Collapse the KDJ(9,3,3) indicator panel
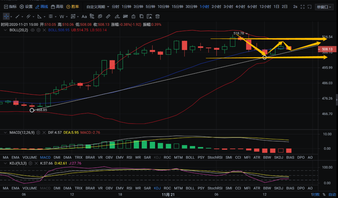Screen dimensions: 338x198 click(5, 163)
